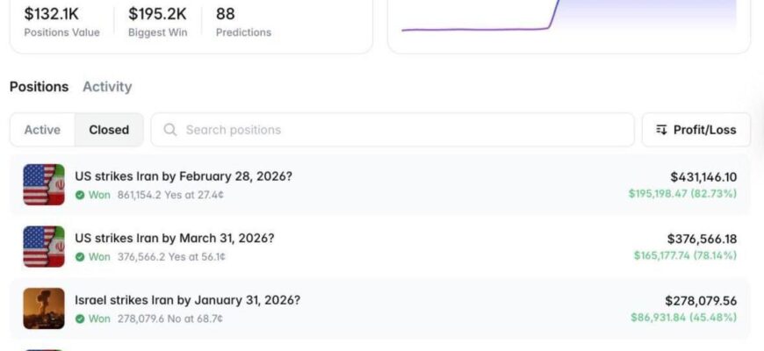764x351 pixels.
Task: Open the Israel strikes Iran explosion thumbnail
Action: [44, 309]
